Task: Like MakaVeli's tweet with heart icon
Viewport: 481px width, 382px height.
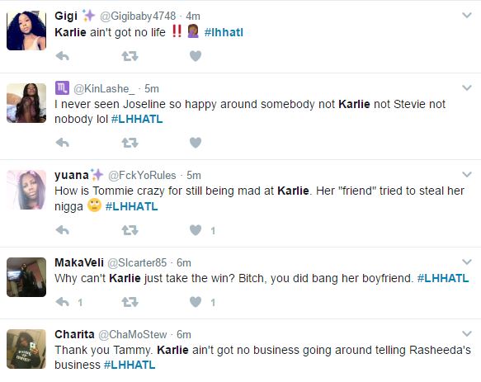Action: pos(196,302)
